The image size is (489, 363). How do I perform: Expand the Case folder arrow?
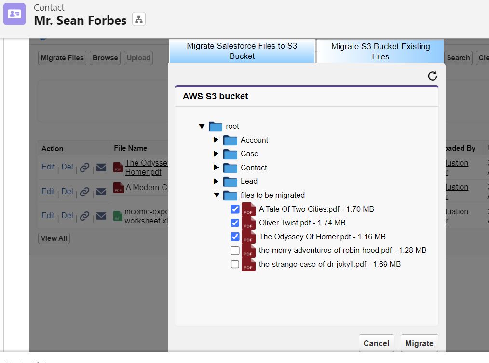[x=216, y=154]
